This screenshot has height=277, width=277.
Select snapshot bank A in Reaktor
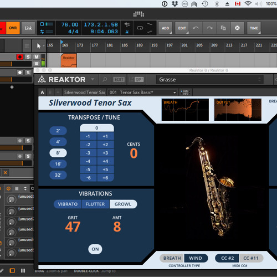(x=43, y=93)
